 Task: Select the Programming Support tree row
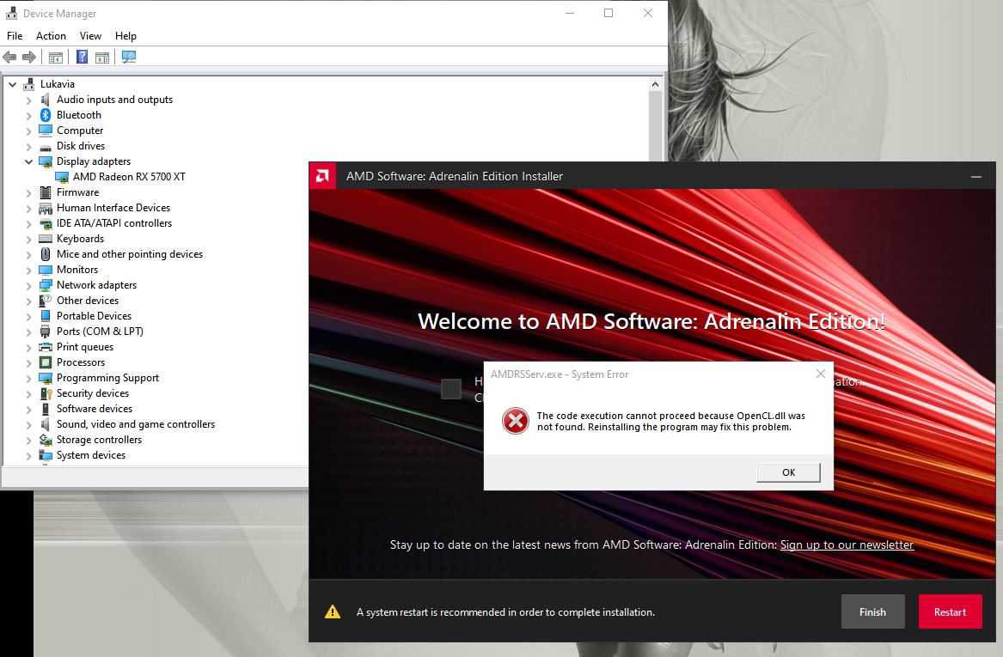107,378
